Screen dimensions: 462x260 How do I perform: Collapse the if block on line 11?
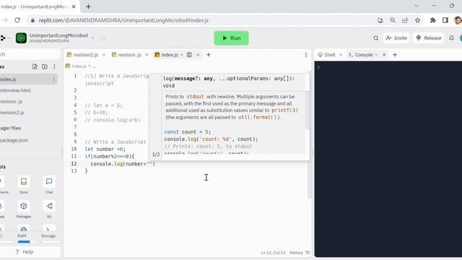(80, 157)
